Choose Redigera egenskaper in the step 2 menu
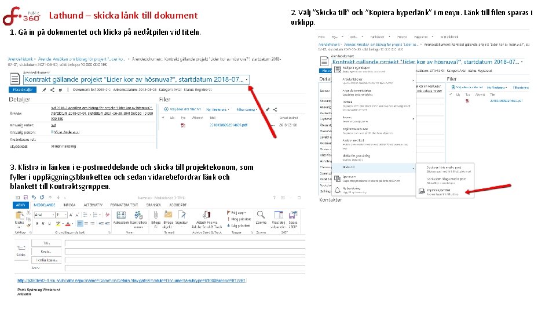 pos(374,69)
